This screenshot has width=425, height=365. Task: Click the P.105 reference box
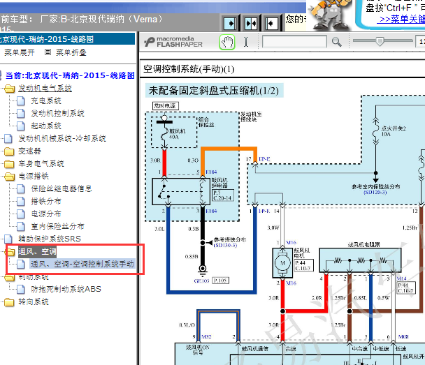coord(220,281)
